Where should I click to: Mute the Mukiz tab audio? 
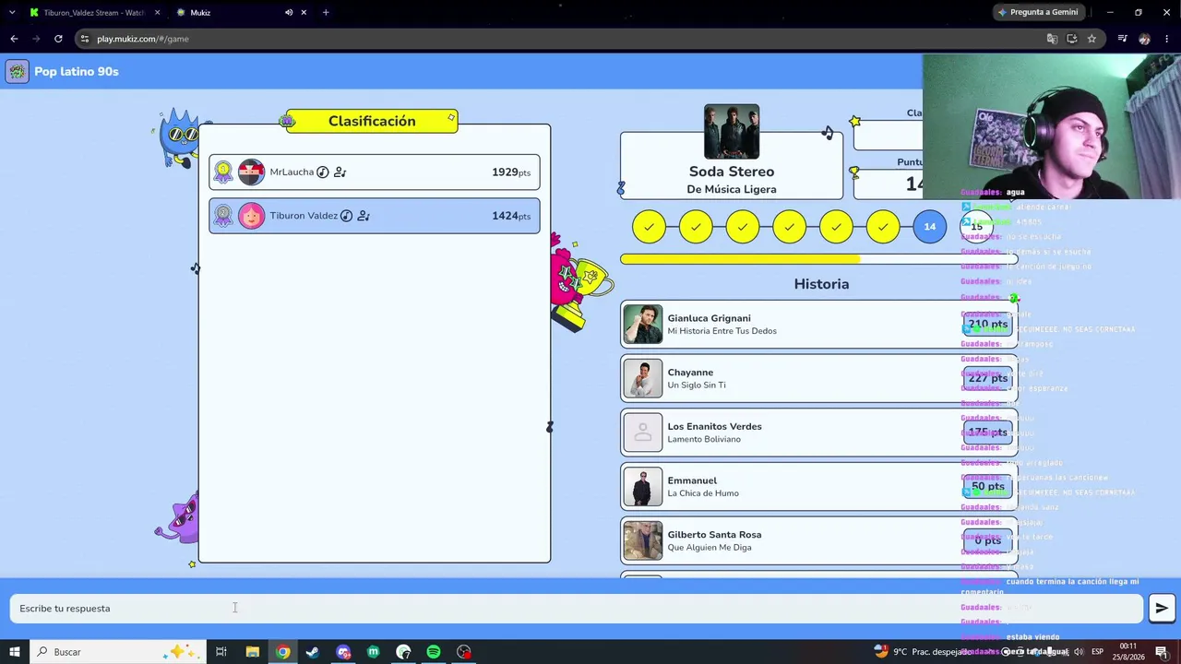point(289,13)
